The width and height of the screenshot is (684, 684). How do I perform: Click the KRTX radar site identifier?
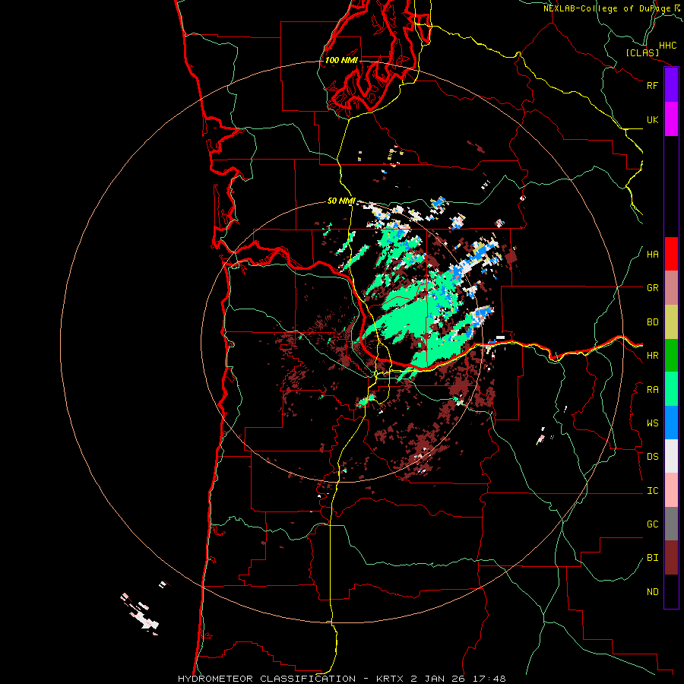[391, 679]
